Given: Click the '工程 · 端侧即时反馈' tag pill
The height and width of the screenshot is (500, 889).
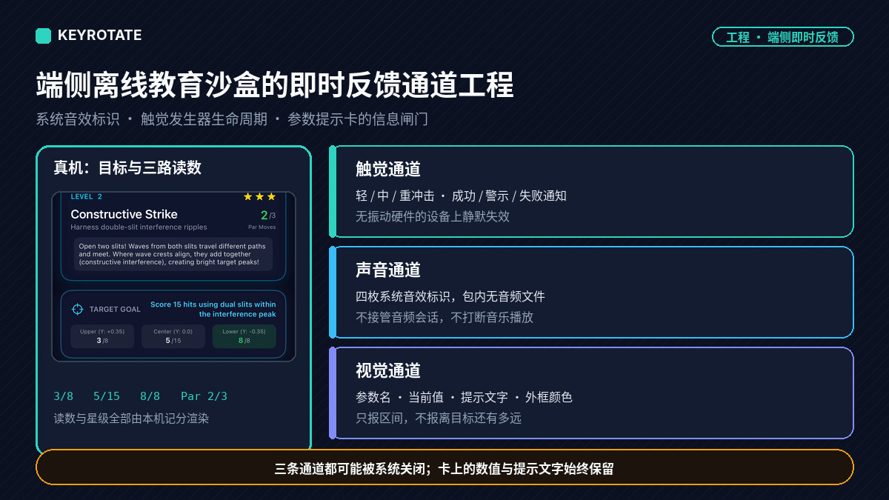Looking at the screenshot, I should (782, 37).
